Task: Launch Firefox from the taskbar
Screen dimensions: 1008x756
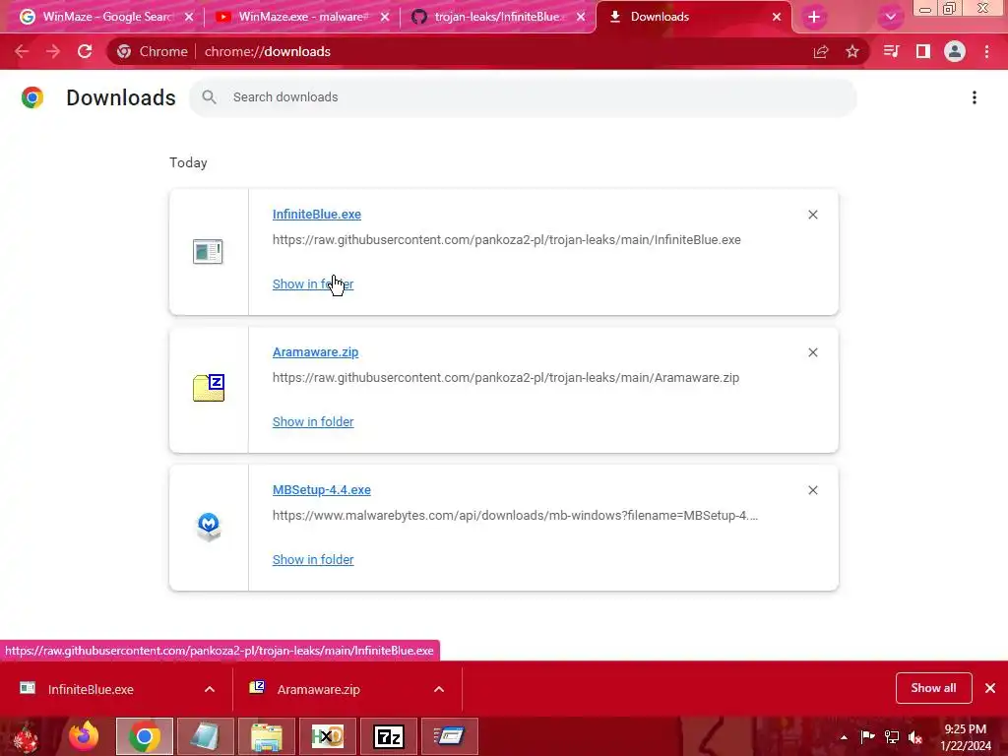Action: pyautogui.click(x=84, y=736)
